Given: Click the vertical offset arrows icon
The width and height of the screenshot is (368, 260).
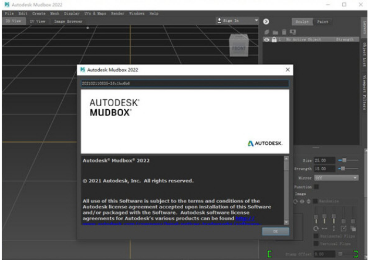Looking at the screenshot, I should click(334, 228).
